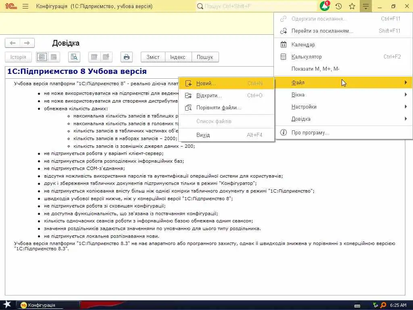Click the link-chain icon beside Одержати посилання
The width and height of the screenshot is (413, 310).
click(x=284, y=19)
